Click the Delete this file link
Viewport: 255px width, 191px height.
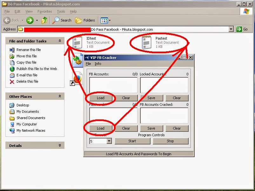[27, 81]
